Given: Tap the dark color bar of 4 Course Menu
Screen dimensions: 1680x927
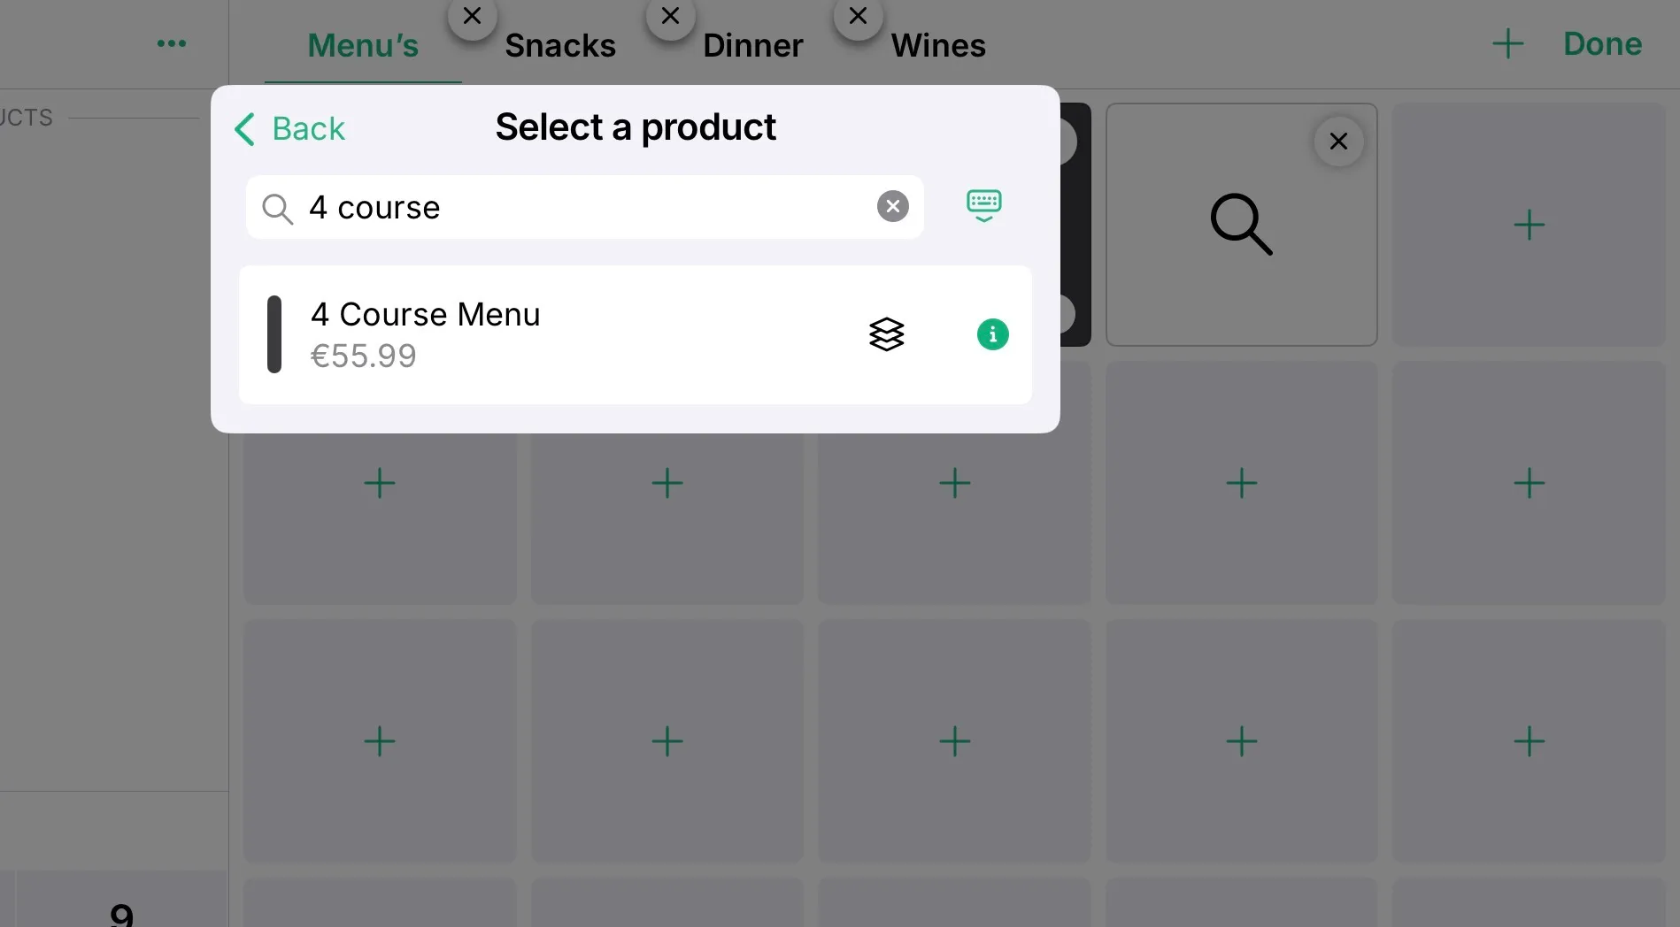Looking at the screenshot, I should tap(274, 334).
